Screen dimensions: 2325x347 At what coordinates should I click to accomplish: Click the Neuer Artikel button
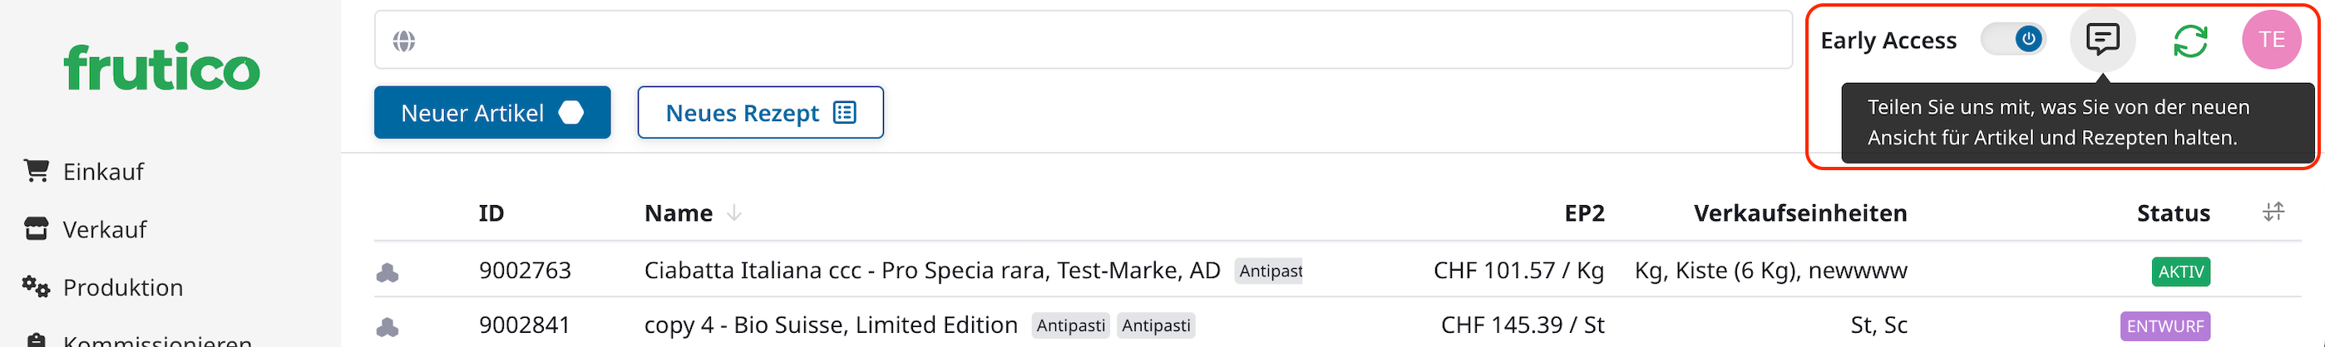pos(492,113)
